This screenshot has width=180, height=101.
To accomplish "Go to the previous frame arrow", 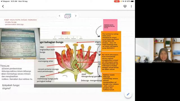I will click(x=59, y=16).
